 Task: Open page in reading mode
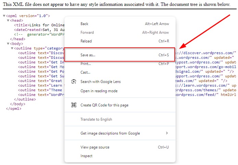pyautogui.click(x=99, y=91)
